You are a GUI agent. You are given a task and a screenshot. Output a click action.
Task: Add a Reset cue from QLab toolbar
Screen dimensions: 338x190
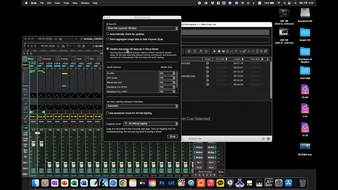[x=232, y=51]
